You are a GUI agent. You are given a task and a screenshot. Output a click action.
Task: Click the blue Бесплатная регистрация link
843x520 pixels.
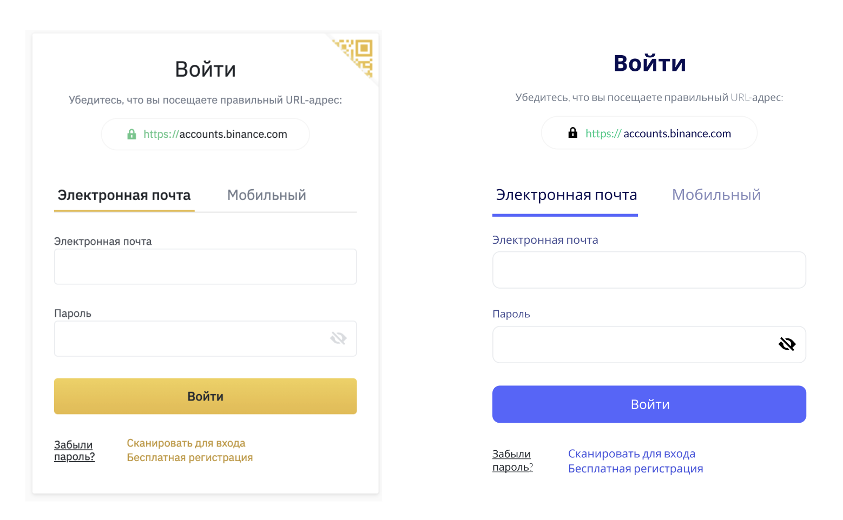(x=635, y=469)
